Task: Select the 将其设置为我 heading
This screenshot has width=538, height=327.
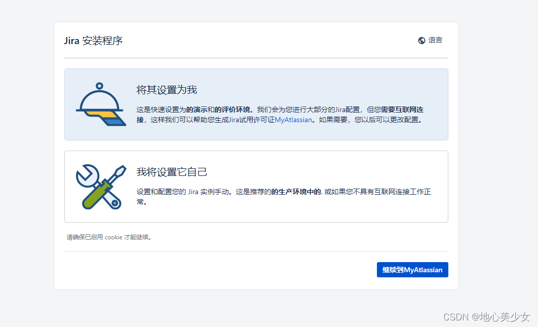Action: click(x=167, y=90)
